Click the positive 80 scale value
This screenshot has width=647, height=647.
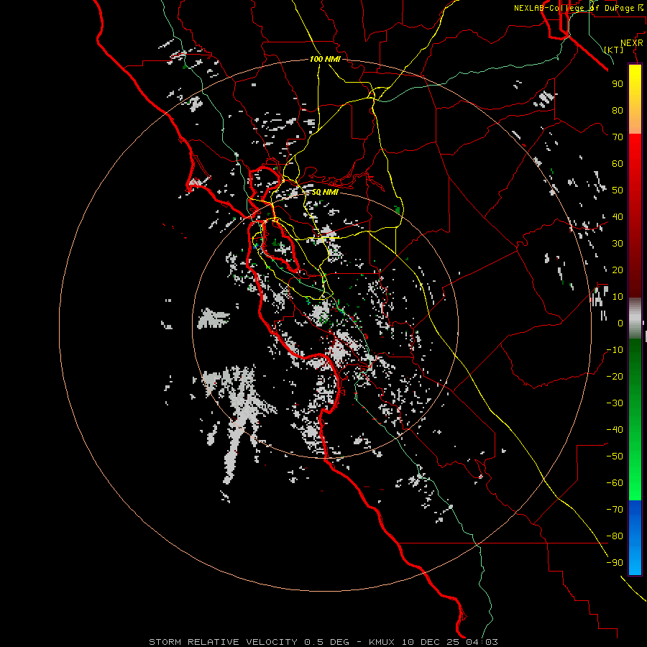point(618,110)
